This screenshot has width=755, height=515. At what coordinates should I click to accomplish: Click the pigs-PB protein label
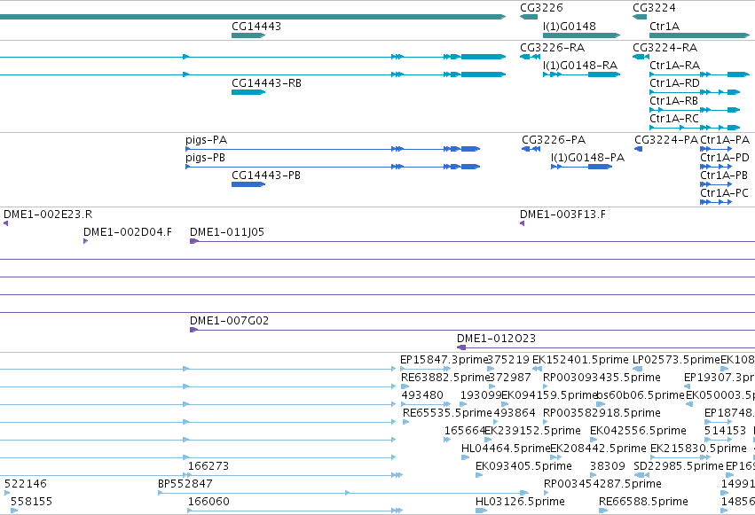tap(206, 158)
